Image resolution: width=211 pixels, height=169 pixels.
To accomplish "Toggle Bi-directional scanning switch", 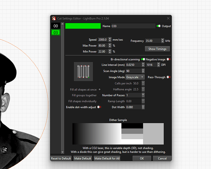I will coord(143,59).
